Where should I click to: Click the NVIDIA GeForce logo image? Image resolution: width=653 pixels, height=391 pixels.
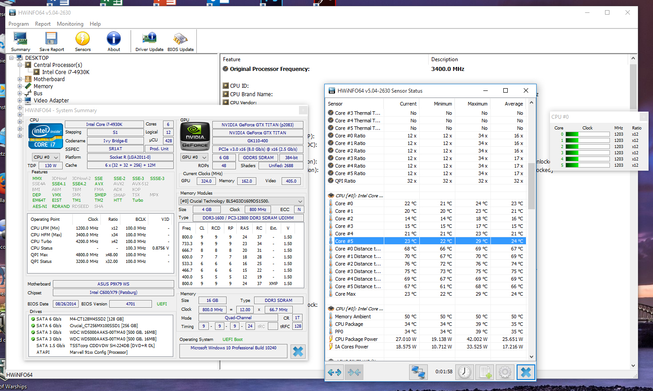point(195,137)
